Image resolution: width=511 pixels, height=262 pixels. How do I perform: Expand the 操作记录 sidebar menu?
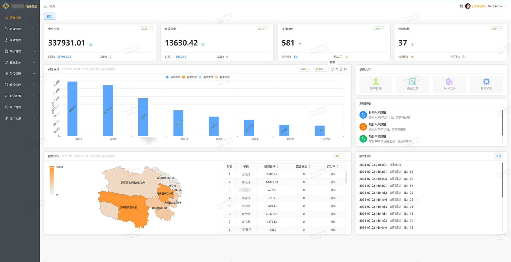20,118
